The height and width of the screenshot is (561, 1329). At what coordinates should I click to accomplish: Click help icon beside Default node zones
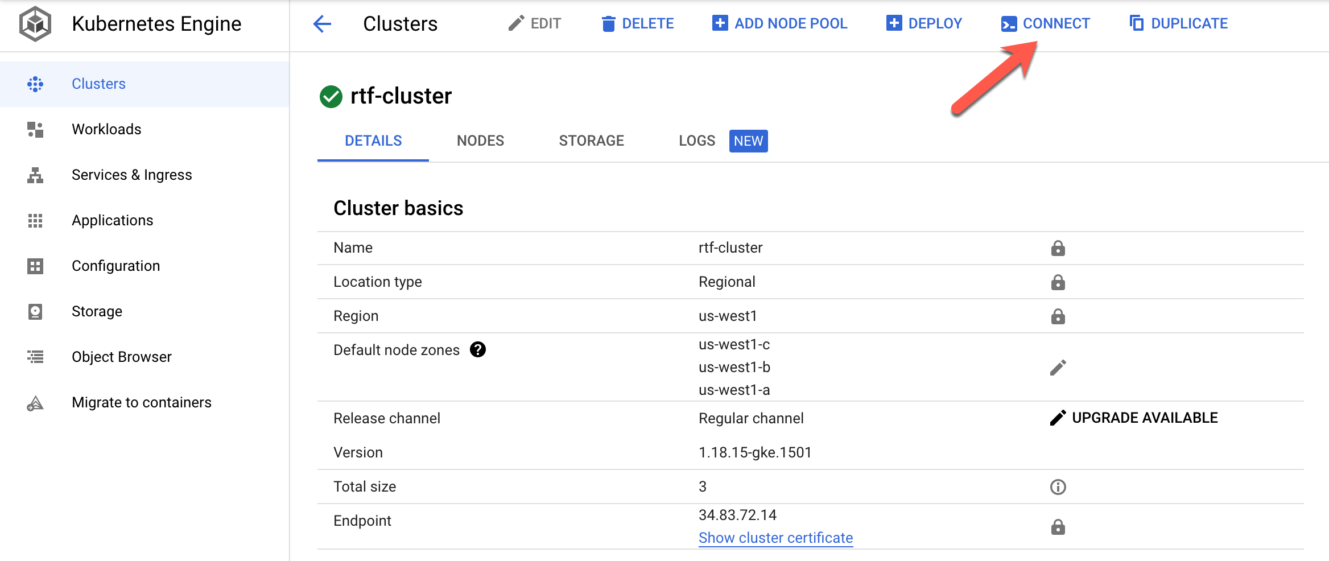[x=478, y=349]
